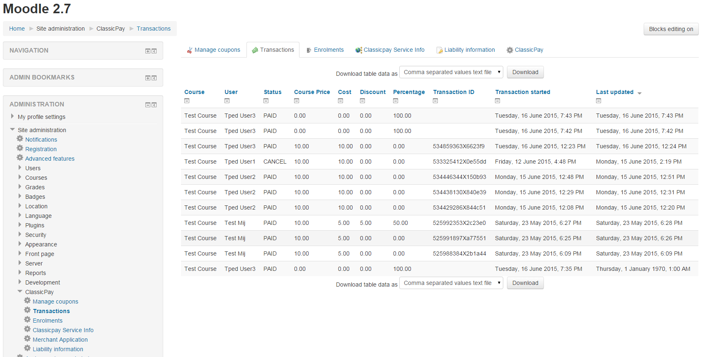The image size is (705, 357).
Task: Sort the table by Percentage
Action: [x=409, y=92]
